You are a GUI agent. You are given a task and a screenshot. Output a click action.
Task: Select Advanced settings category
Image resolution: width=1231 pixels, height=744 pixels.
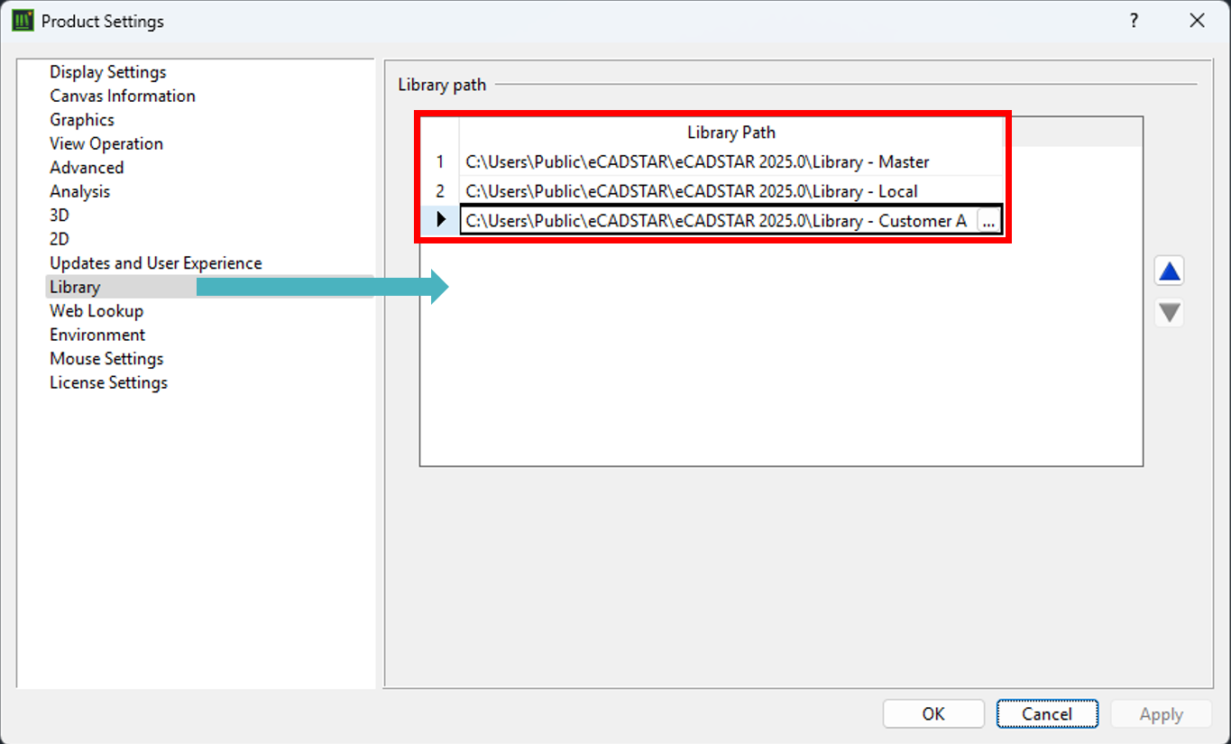tap(87, 168)
